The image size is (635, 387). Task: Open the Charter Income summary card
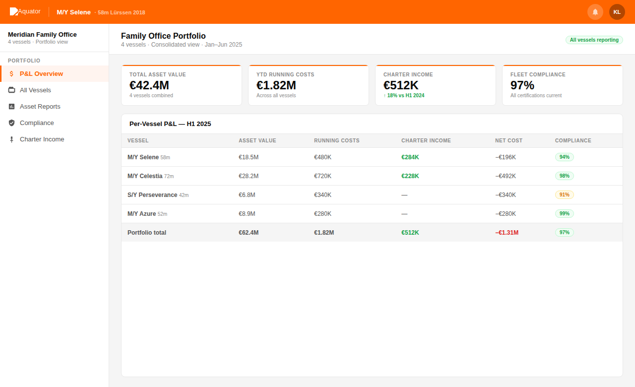[x=436, y=85]
